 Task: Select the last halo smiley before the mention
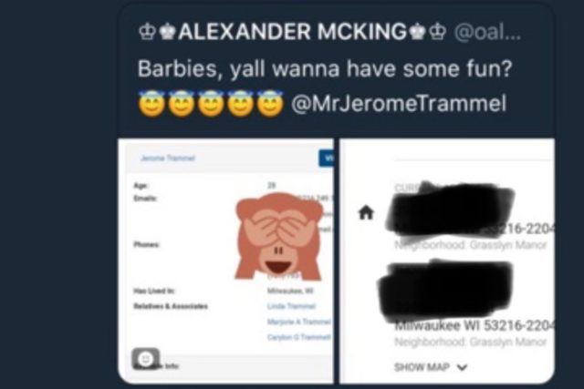270,103
